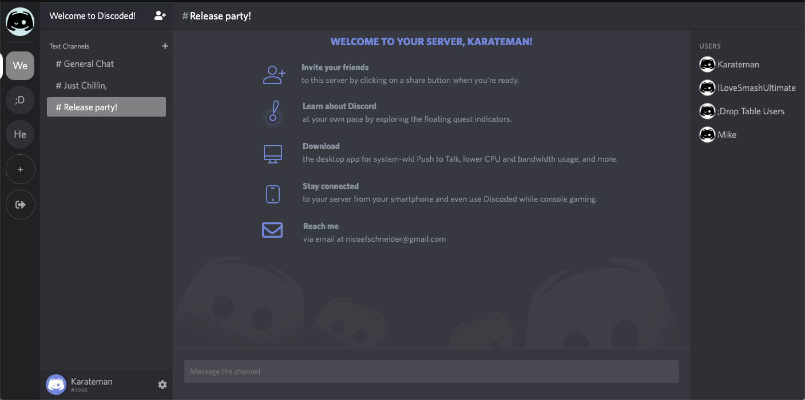Switch to the He server
Viewport: 805px width, 400px height.
tap(20, 134)
